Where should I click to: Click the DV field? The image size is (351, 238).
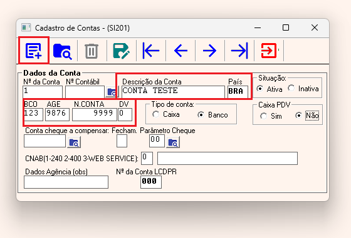pyautogui.click(x=125, y=115)
